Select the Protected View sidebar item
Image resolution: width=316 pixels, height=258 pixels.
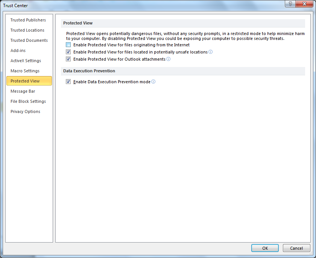click(29, 81)
